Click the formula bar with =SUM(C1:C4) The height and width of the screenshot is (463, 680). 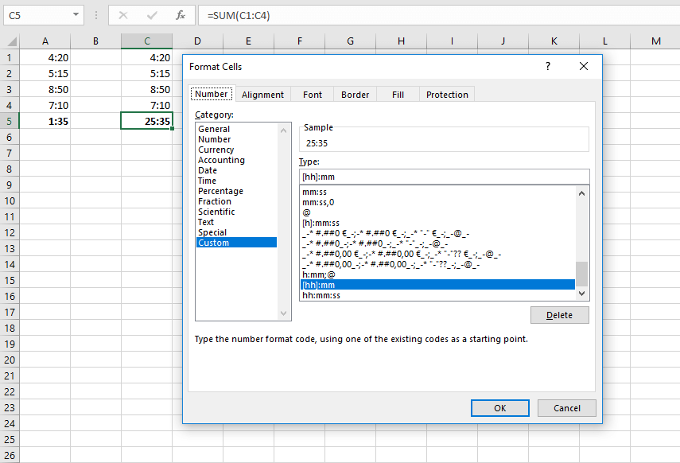coord(438,16)
